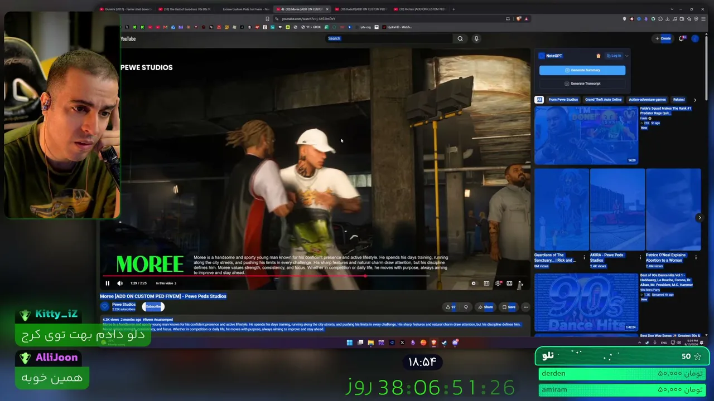Open Discord from the taskbar

pyautogui.click(x=455, y=343)
